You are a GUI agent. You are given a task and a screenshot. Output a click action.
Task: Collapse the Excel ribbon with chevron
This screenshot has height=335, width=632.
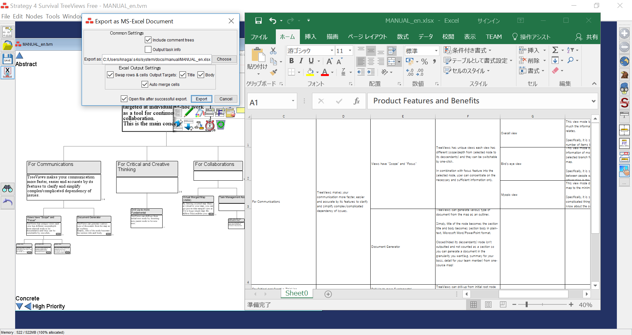pyautogui.click(x=594, y=84)
